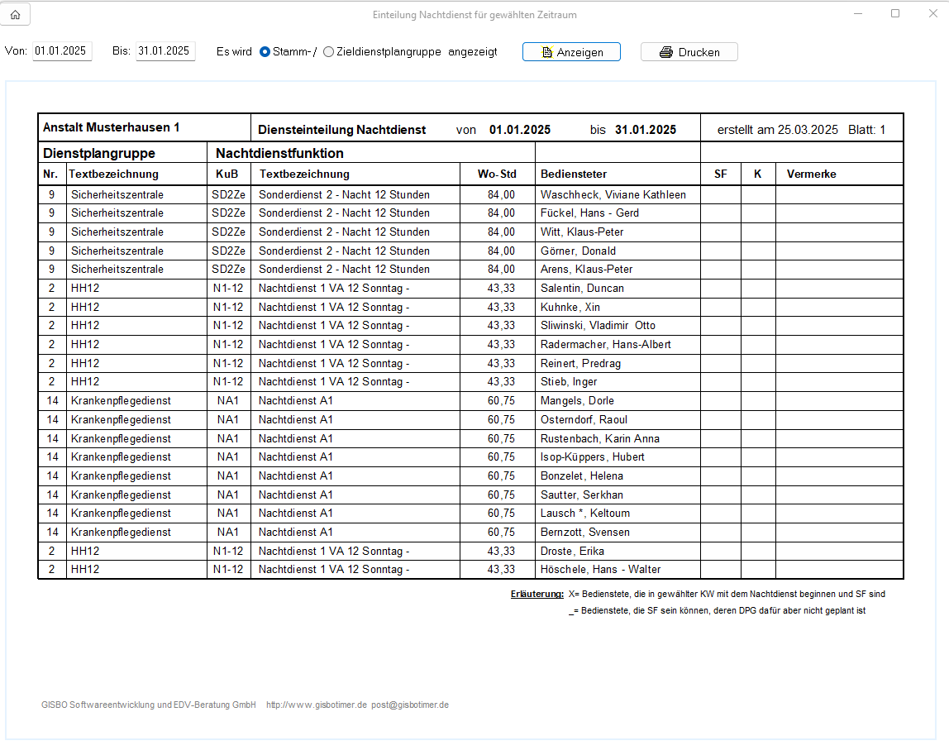Close the Einteilung Nachtdienst window
Viewport: 949px width, 755px height.
click(x=932, y=14)
